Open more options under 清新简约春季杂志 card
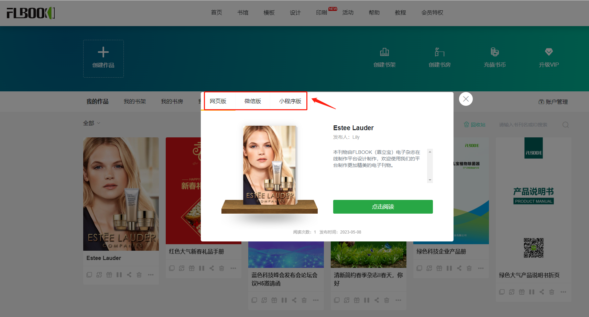Image resolution: width=589 pixels, height=317 pixels. (398, 300)
